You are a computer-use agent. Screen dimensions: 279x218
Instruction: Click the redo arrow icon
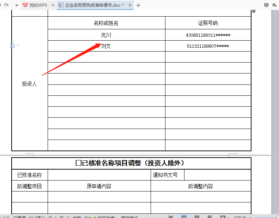pyautogui.click(x=6, y=5)
